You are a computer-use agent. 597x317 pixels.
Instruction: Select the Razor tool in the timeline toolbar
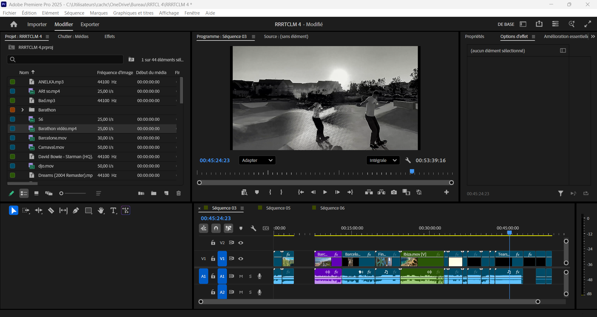tap(51, 211)
